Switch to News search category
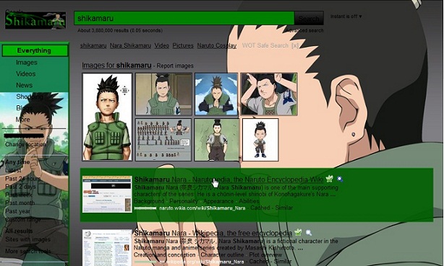 [24, 85]
